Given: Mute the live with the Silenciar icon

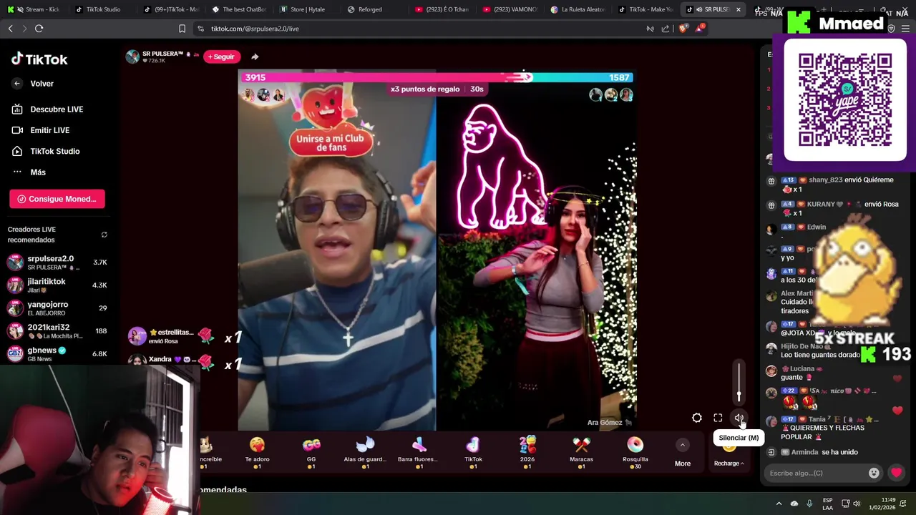Looking at the screenshot, I should pos(739,418).
